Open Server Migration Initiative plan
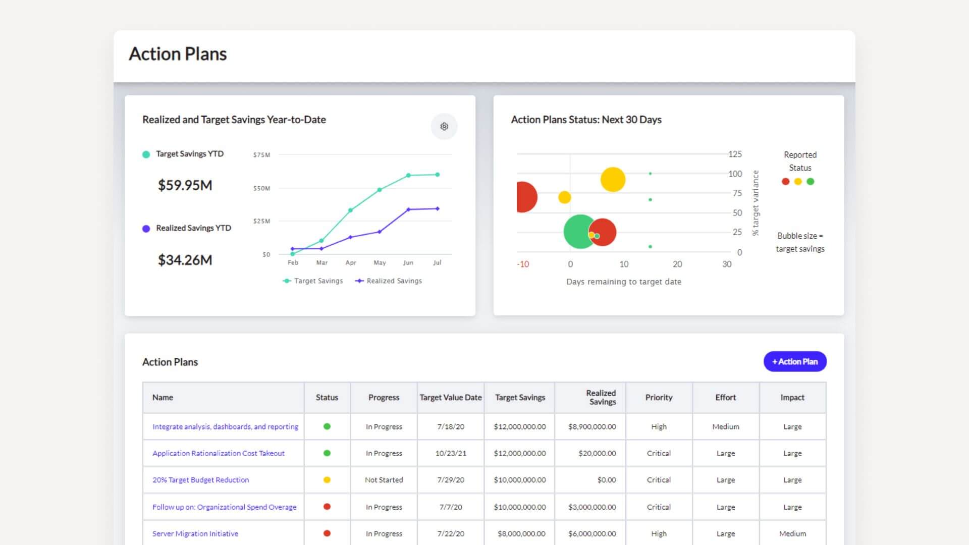This screenshot has width=969, height=545. point(195,533)
